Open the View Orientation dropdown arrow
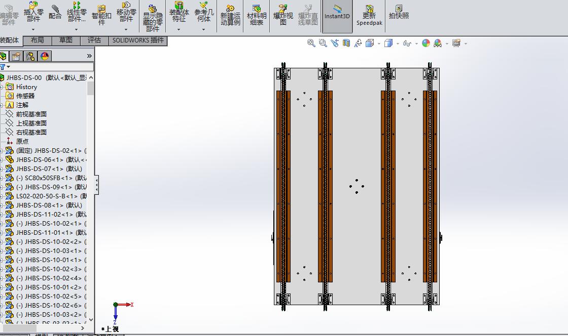The height and width of the screenshot is (336, 568). 379,44
